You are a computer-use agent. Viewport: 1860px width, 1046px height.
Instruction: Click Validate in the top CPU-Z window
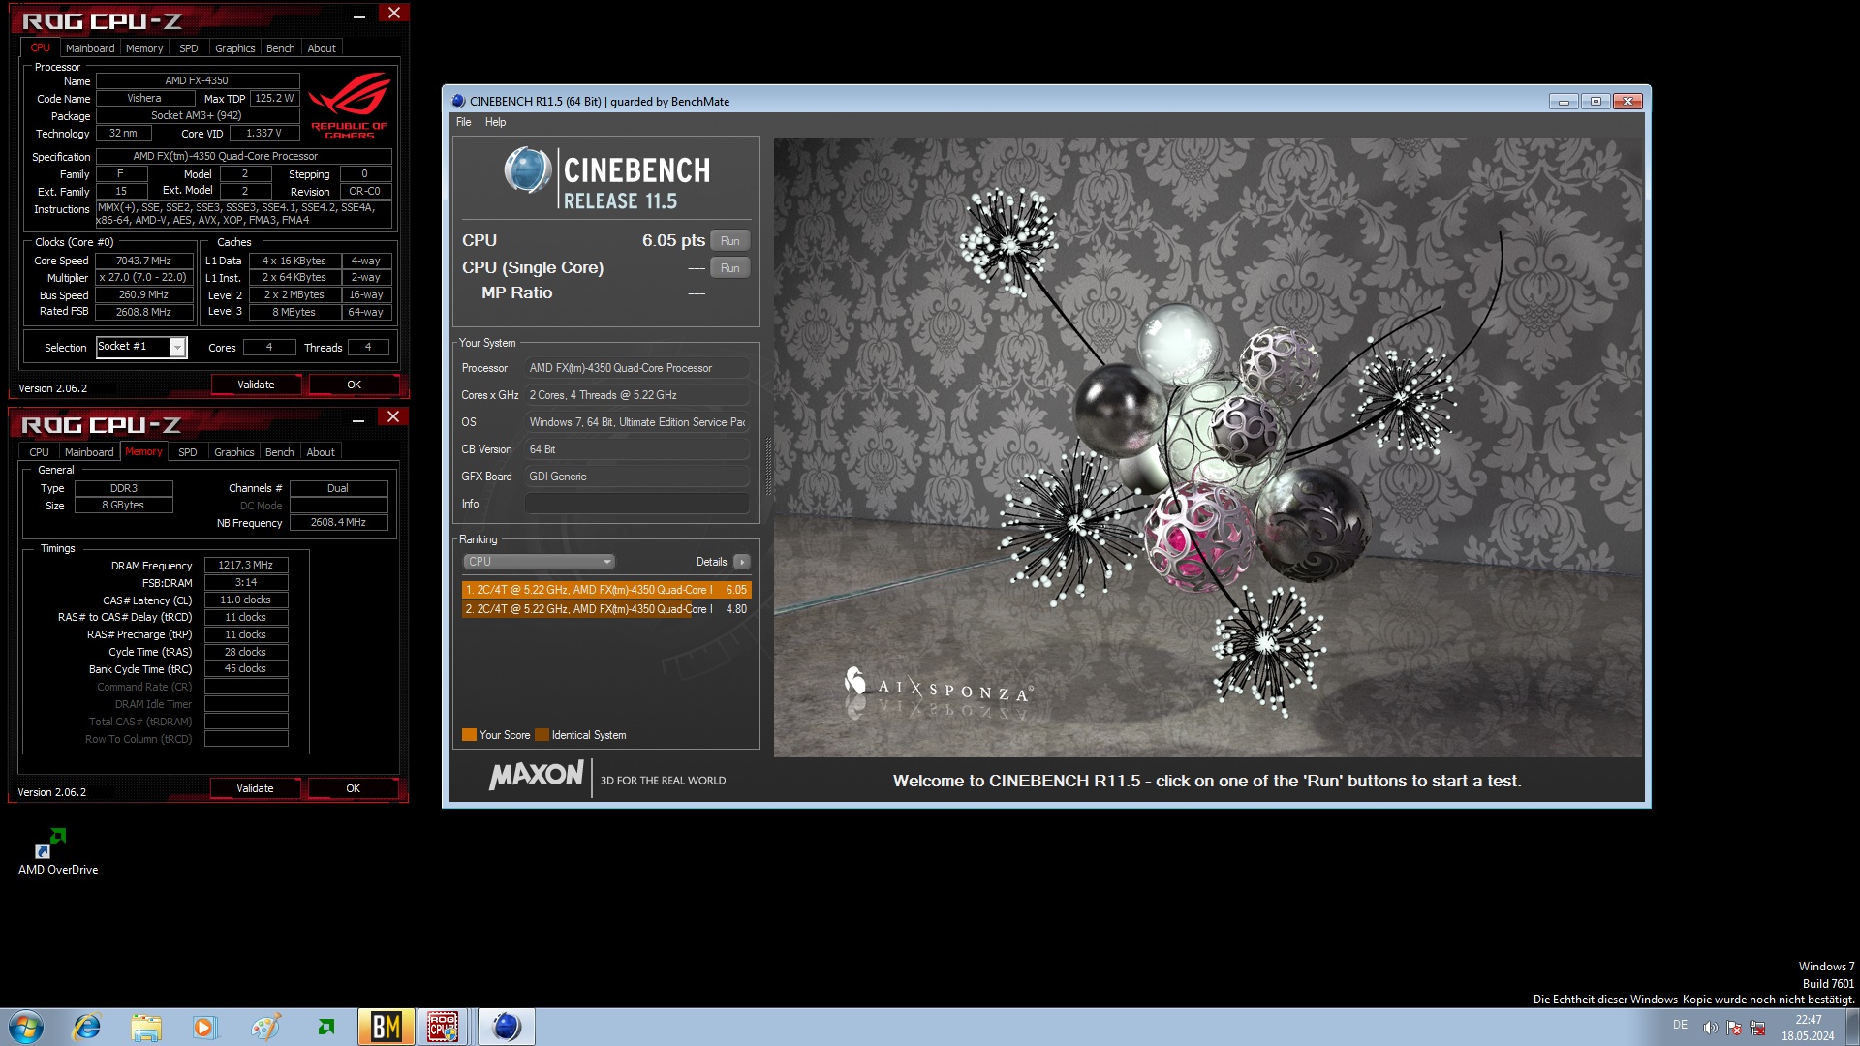(256, 385)
